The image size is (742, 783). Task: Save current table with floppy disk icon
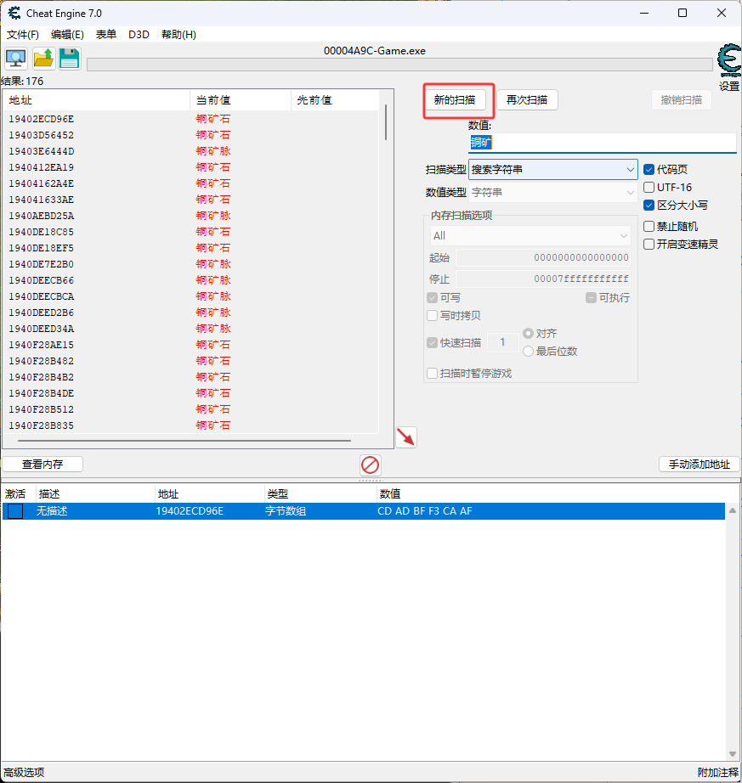click(x=70, y=59)
